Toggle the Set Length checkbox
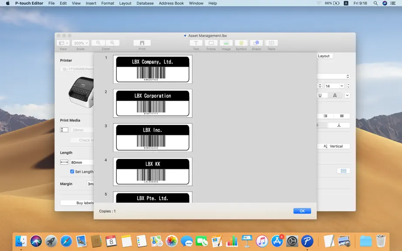Image resolution: width=402 pixels, height=251 pixels. (x=72, y=172)
